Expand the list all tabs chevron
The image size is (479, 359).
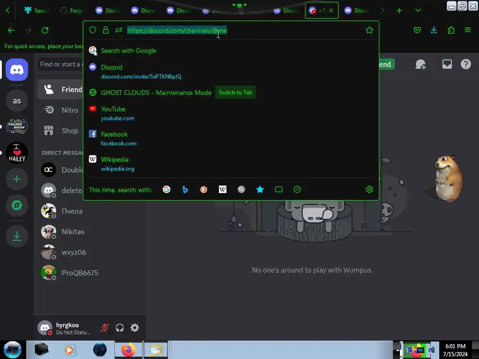click(x=418, y=11)
